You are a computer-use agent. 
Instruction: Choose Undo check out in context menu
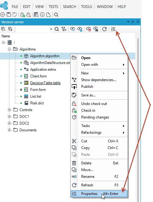(99, 104)
